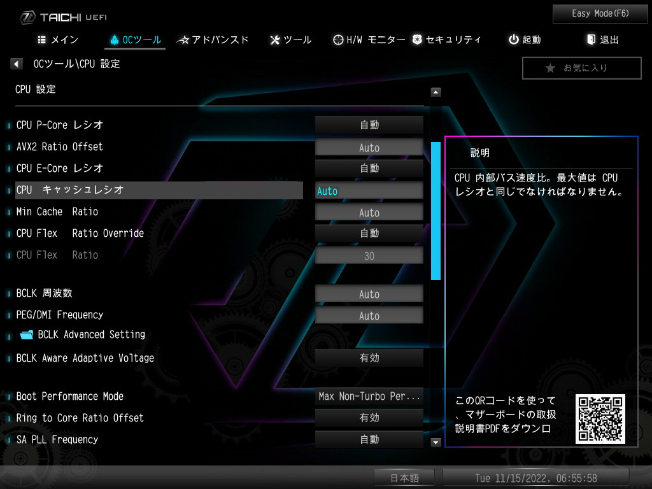
Task: Click the BCLK 周波数 Auto field
Action: 369,294
